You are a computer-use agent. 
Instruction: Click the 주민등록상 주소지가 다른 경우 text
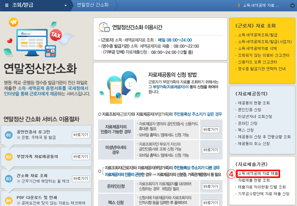tap(196, 168)
